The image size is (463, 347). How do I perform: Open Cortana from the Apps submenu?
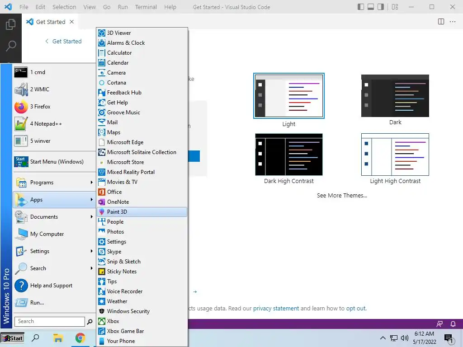coord(142,83)
